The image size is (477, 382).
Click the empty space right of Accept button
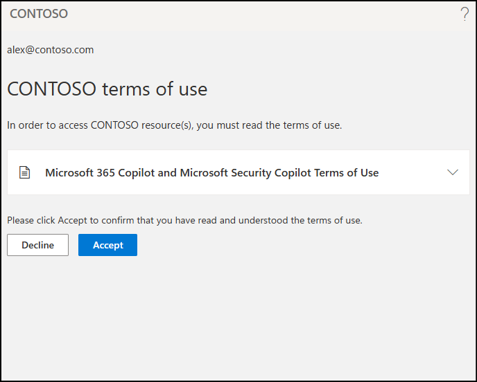(291, 245)
